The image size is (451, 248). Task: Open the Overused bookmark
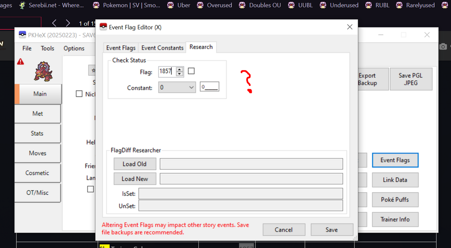point(214,5)
